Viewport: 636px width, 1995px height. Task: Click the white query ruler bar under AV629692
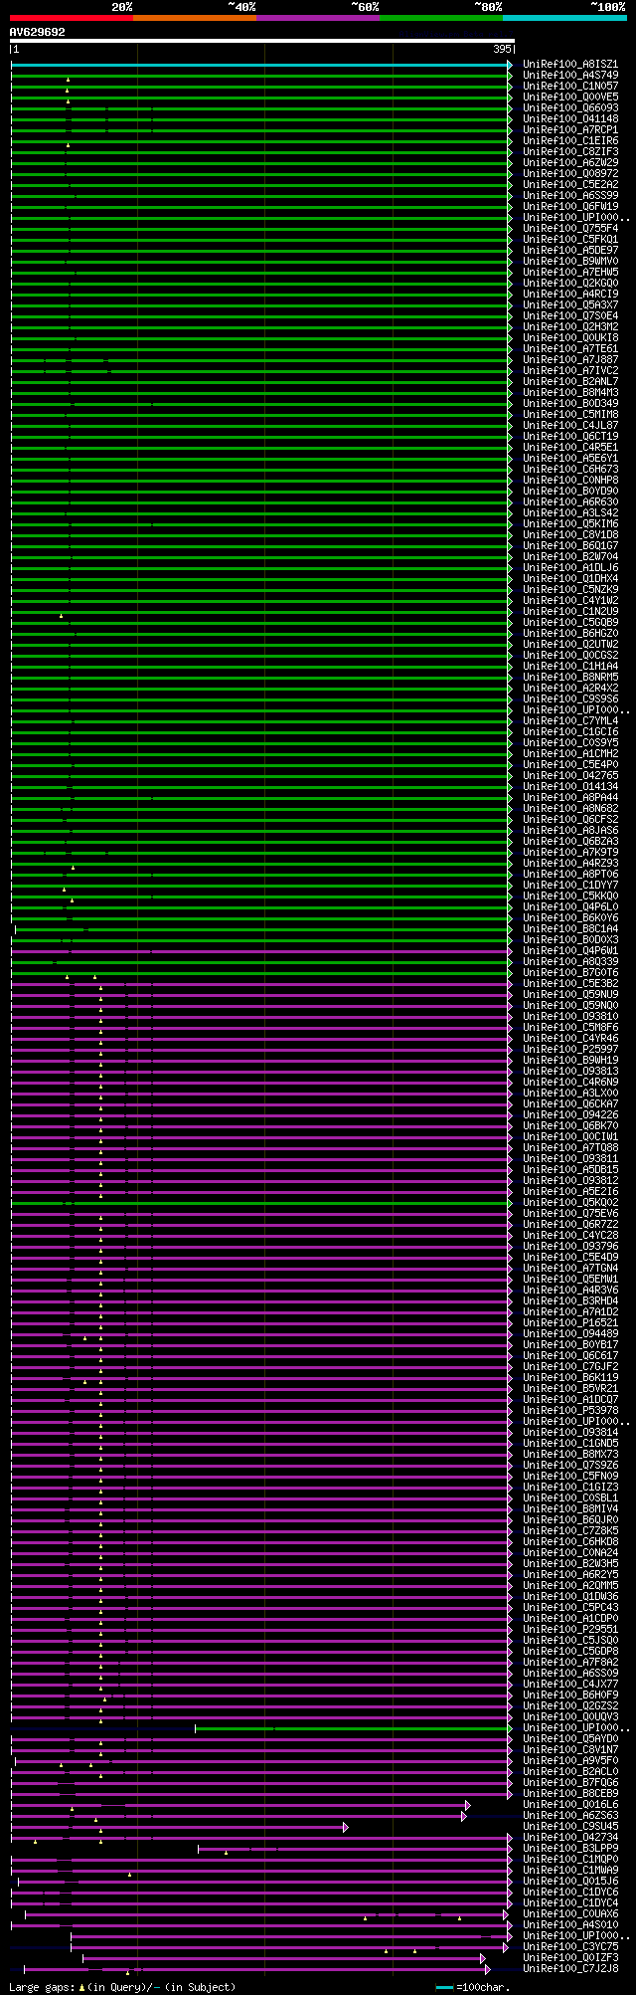point(262,42)
